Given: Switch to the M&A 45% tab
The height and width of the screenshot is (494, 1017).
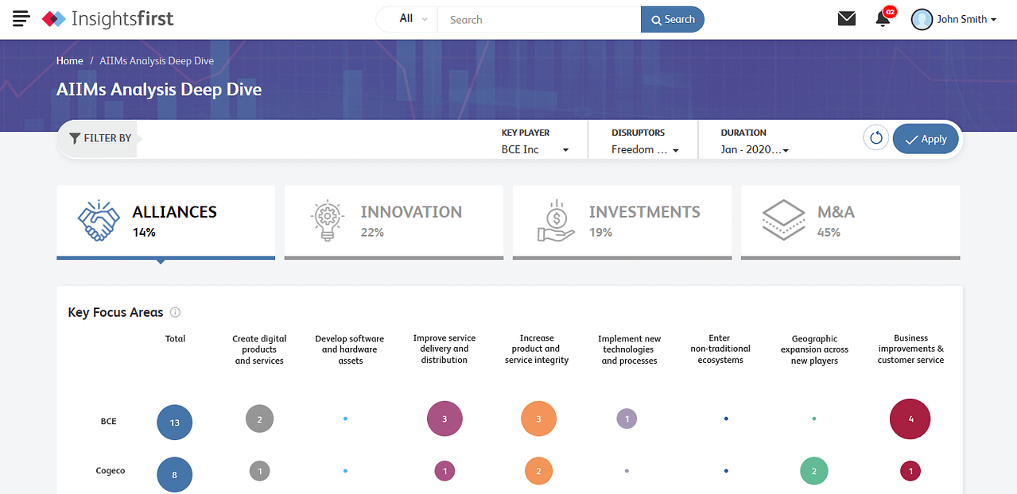Looking at the screenshot, I should (x=850, y=222).
